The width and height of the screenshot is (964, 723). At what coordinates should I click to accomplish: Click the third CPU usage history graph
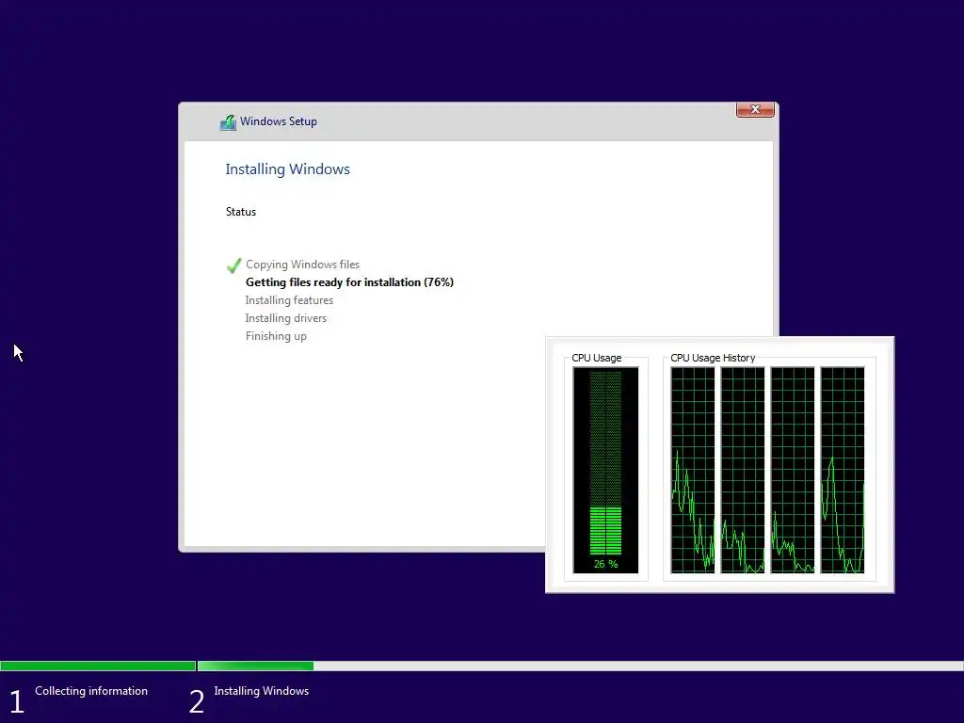pos(793,470)
